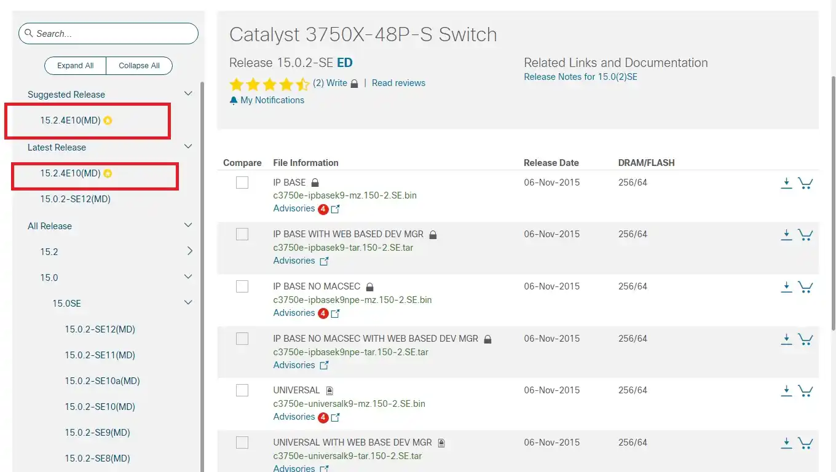Collapse the 15.0SE branch chevron

pos(189,303)
